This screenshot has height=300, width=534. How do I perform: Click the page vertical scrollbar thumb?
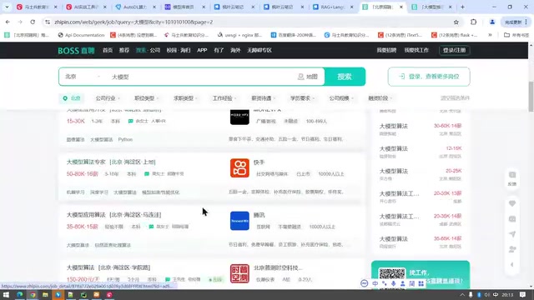[531, 97]
